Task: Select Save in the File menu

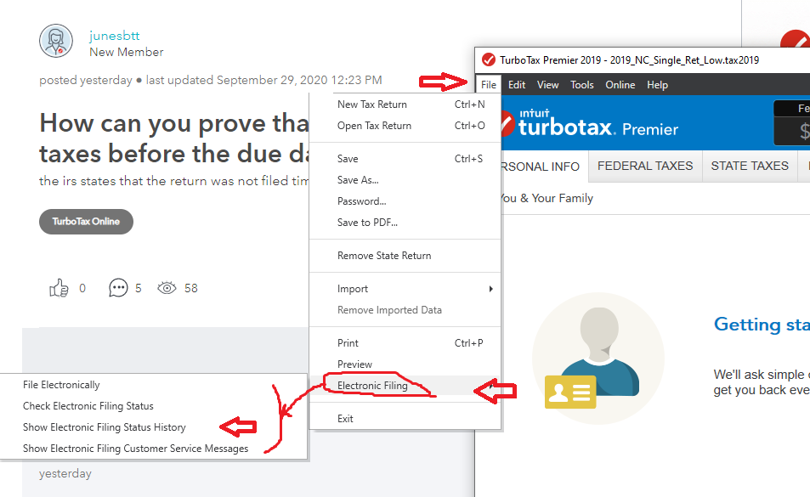Action: (405, 158)
